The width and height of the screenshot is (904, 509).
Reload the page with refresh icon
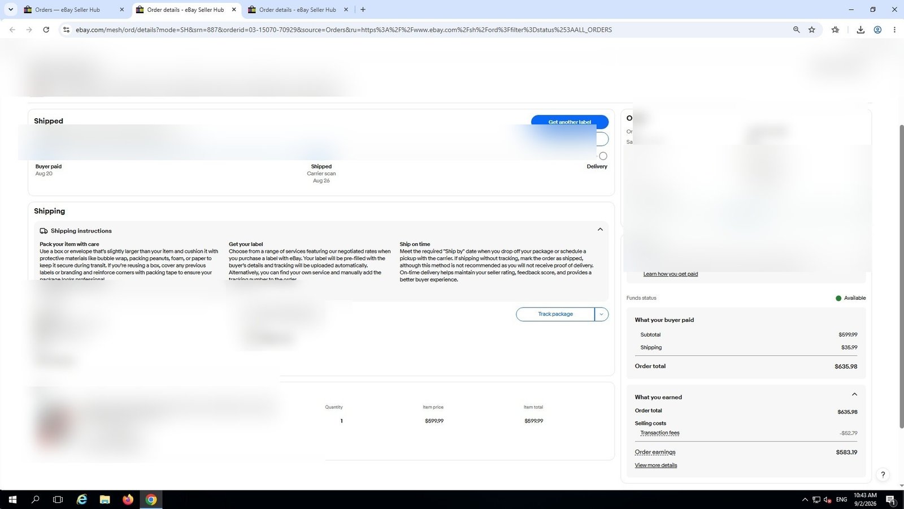pyautogui.click(x=46, y=29)
